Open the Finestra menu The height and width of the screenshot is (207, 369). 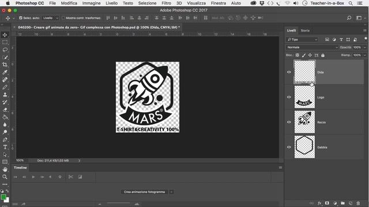pyautogui.click(x=219, y=3)
